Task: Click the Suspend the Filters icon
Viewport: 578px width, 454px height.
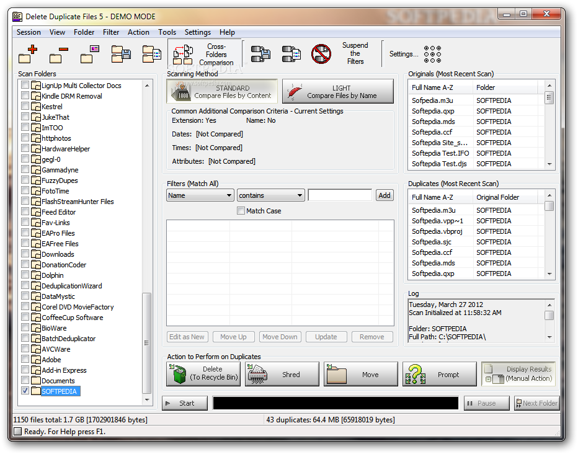Action: (321, 54)
